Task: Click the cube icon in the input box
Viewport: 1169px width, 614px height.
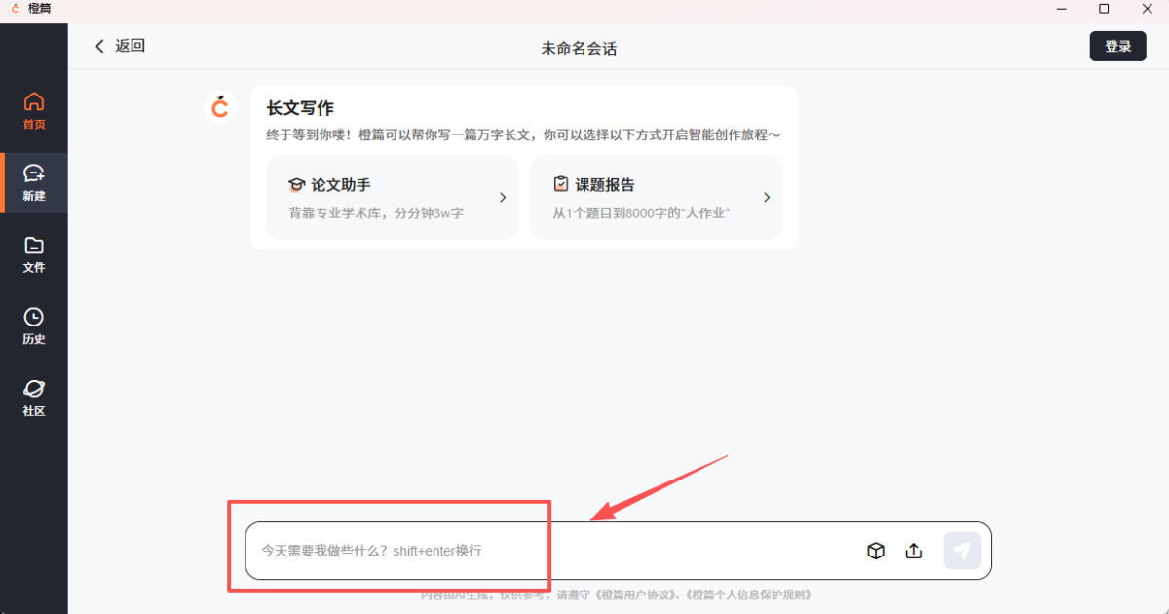Action: 876,551
